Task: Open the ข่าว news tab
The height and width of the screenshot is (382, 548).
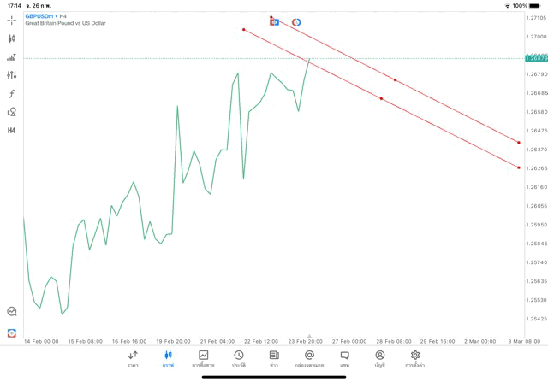Action: (274, 358)
